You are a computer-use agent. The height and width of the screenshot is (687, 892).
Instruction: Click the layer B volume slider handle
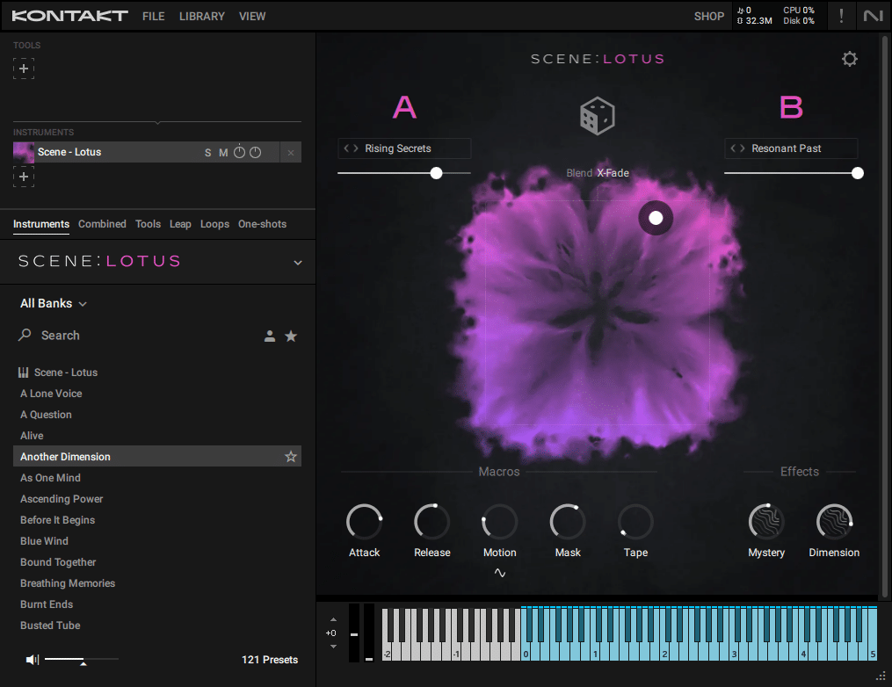[858, 173]
